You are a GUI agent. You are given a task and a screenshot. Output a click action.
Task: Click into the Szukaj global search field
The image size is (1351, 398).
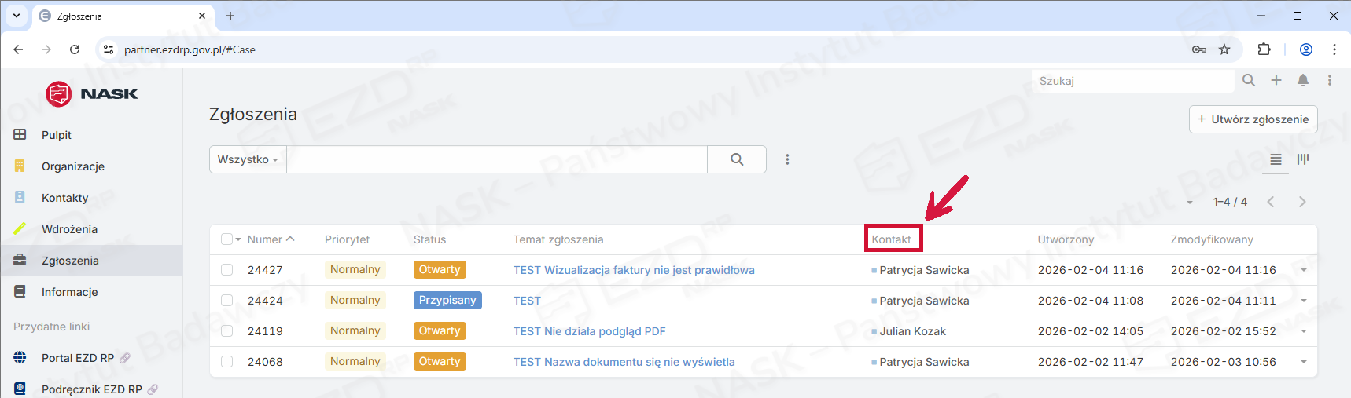tap(1132, 81)
